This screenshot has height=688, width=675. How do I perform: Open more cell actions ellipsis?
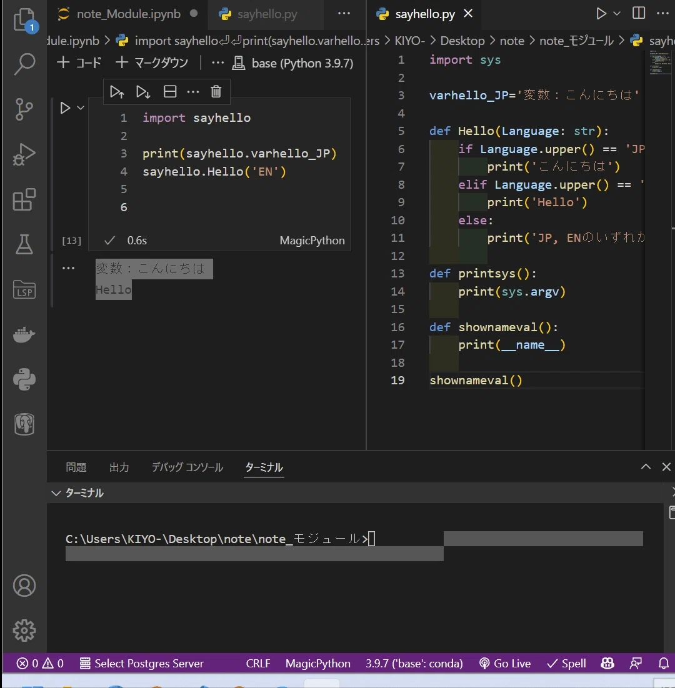pos(193,92)
